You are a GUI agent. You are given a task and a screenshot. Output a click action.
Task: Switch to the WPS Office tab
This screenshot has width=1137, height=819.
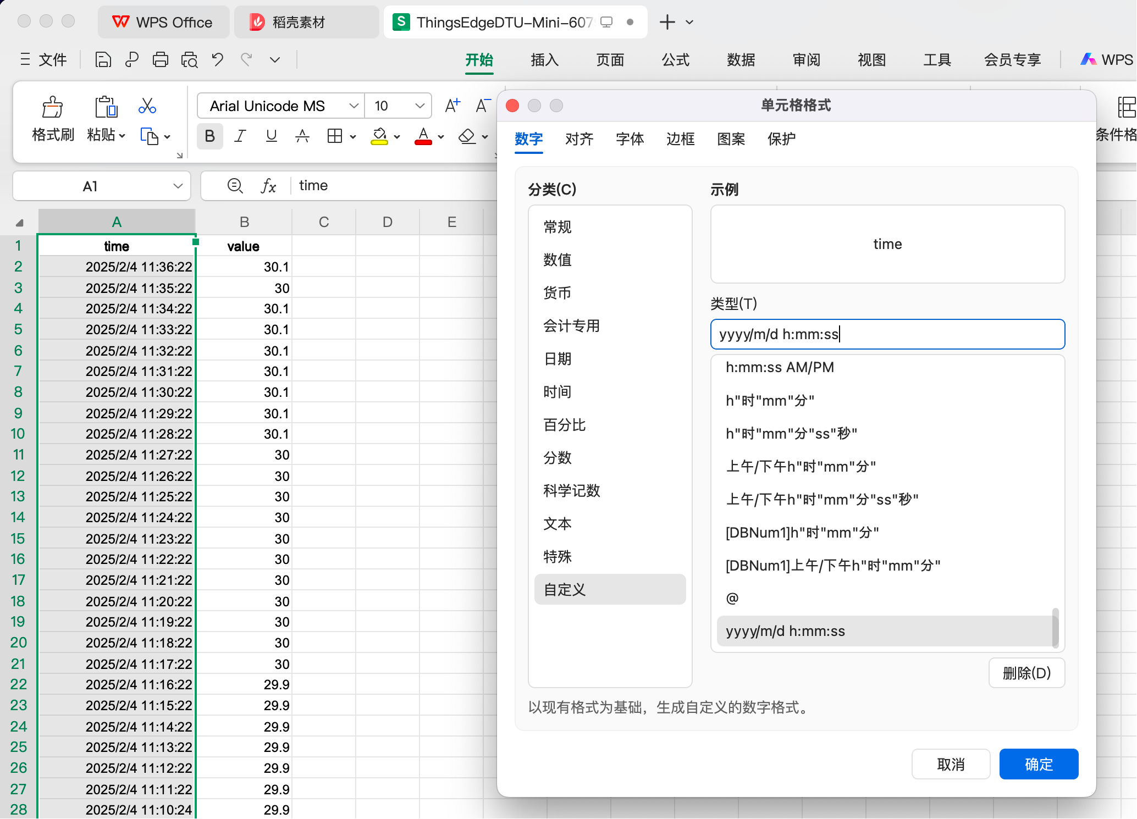click(x=163, y=22)
